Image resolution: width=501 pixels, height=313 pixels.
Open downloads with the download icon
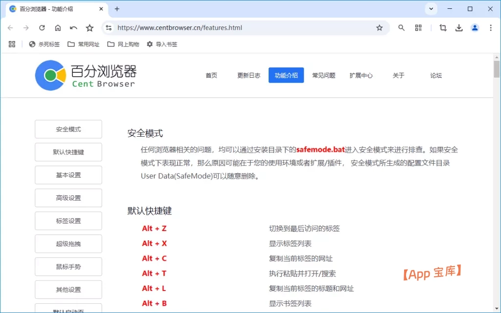pyautogui.click(x=459, y=28)
